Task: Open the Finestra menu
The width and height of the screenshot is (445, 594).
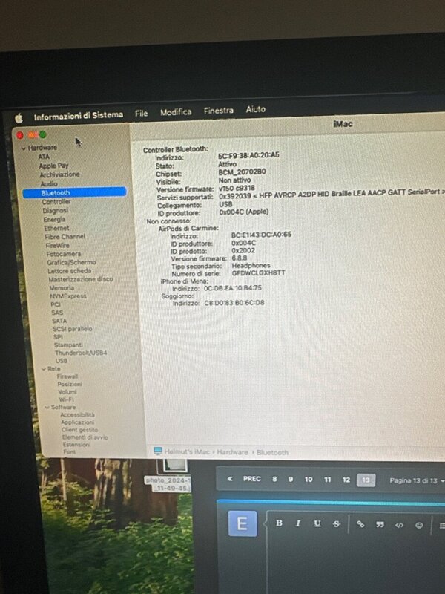Action: pyautogui.click(x=218, y=111)
